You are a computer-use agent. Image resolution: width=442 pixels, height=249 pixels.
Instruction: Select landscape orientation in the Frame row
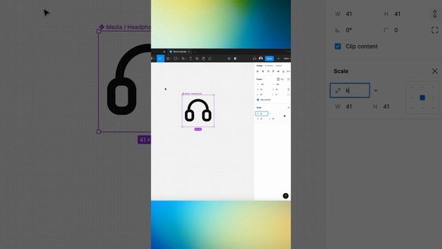click(282, 79)
